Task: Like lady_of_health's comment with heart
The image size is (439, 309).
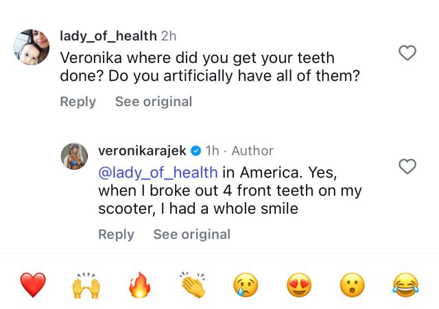Action: [407, 53]
